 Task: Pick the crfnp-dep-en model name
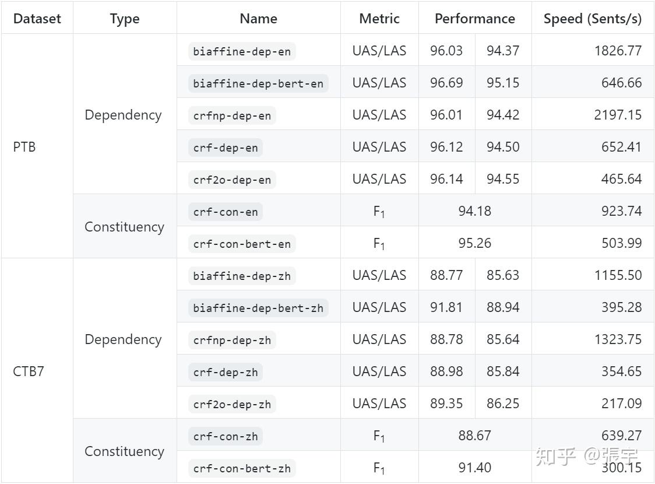point(232,115)
